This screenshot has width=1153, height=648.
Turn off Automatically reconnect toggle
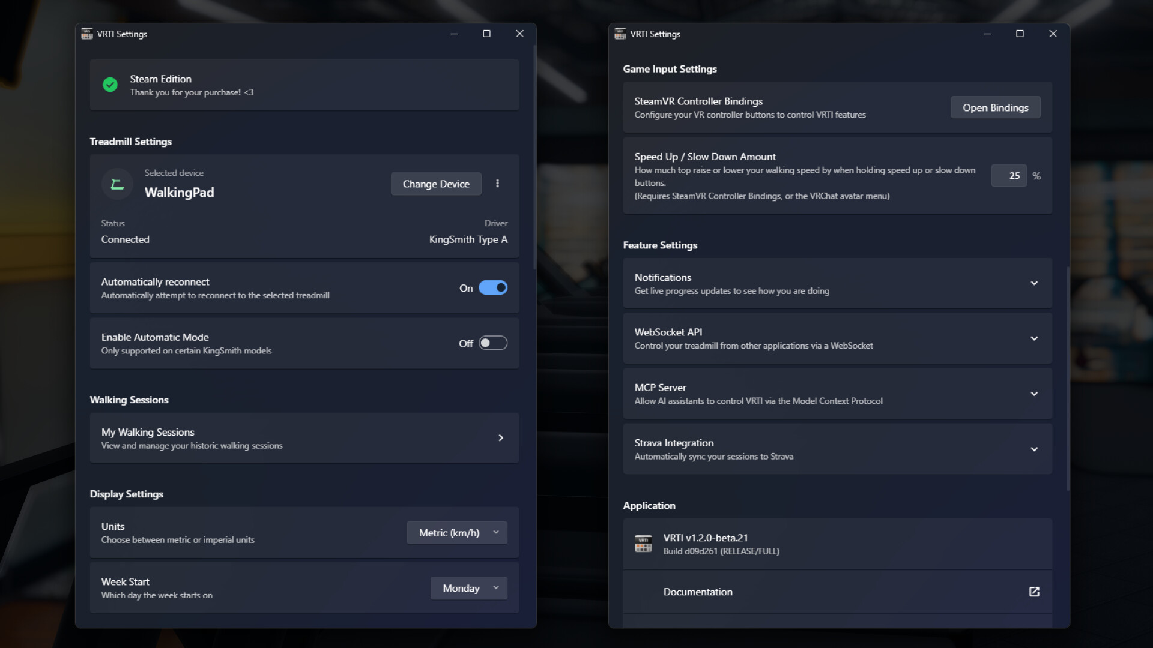[x=492, y=288]
